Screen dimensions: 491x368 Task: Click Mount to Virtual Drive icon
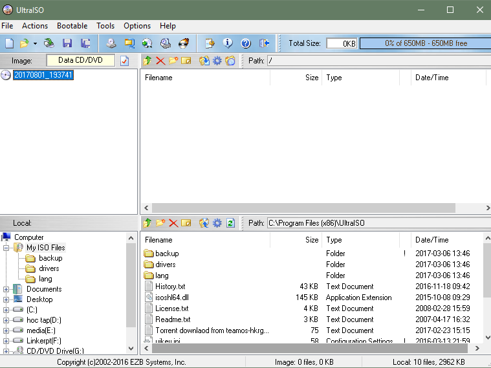coord(166,43)
